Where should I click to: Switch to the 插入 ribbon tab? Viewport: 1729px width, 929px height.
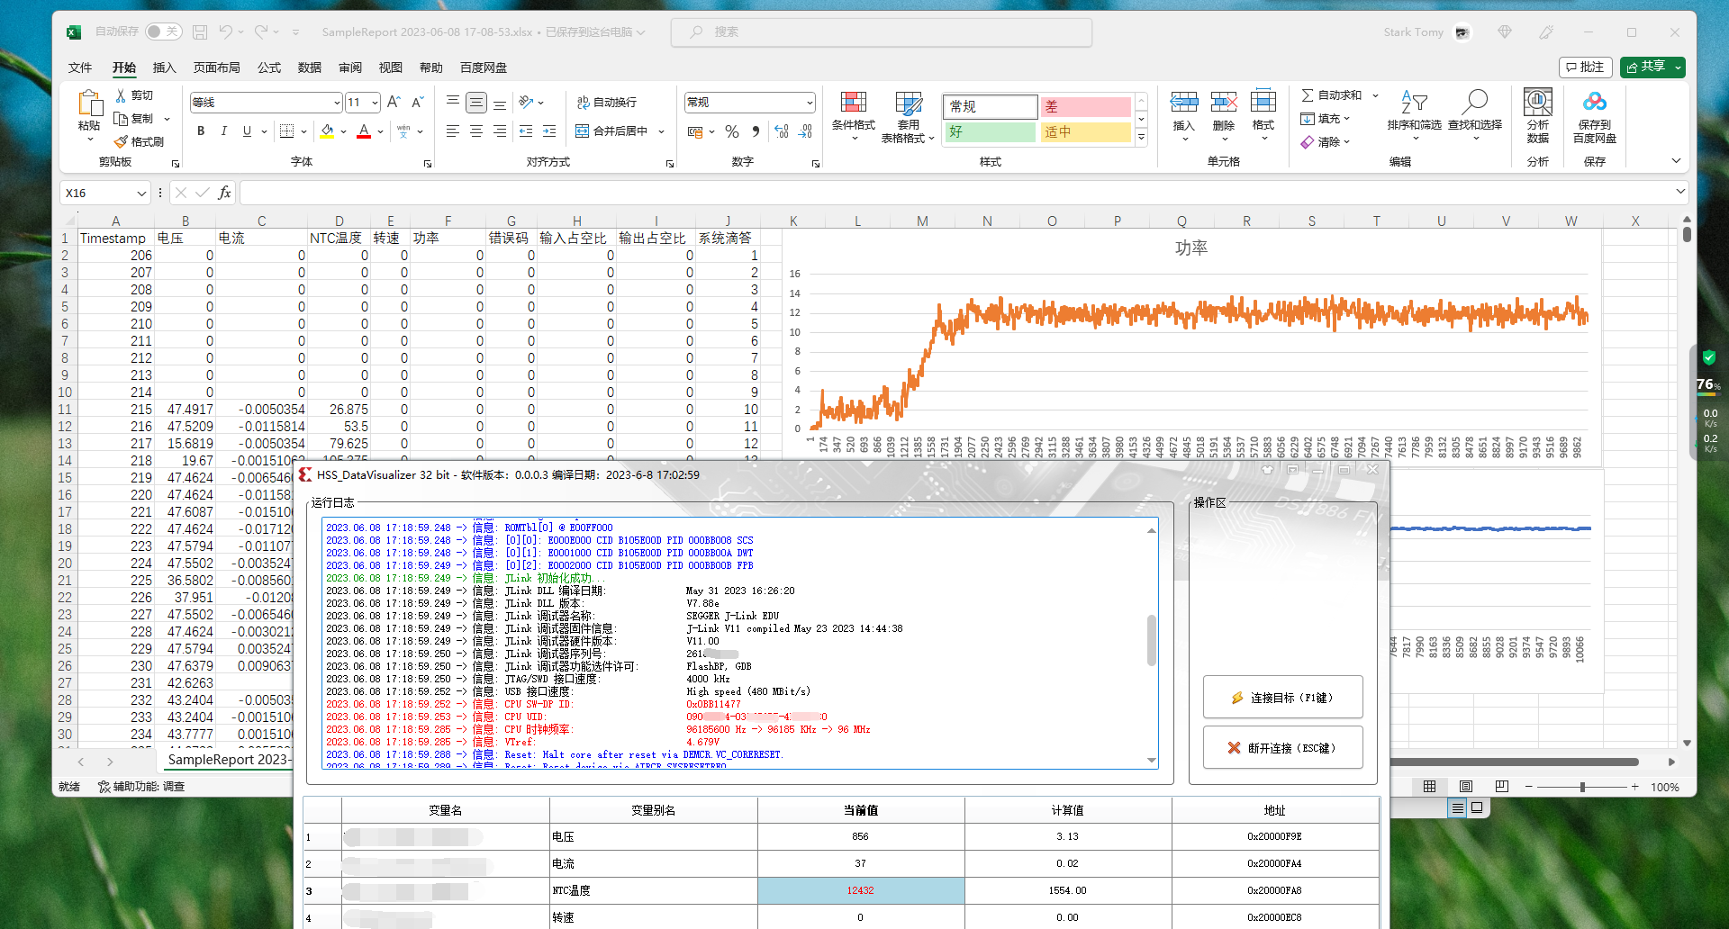[164, 68]
